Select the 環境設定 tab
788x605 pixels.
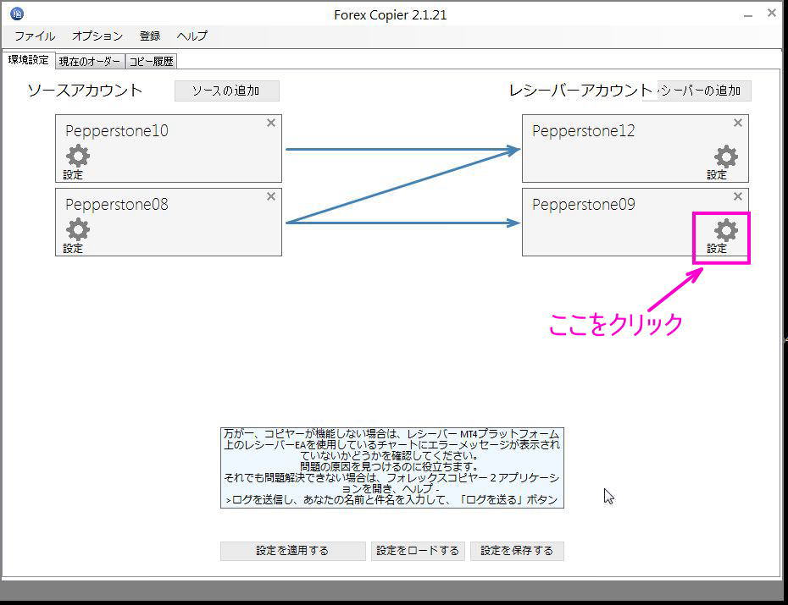pyautogui.click(x=28, y=59)
